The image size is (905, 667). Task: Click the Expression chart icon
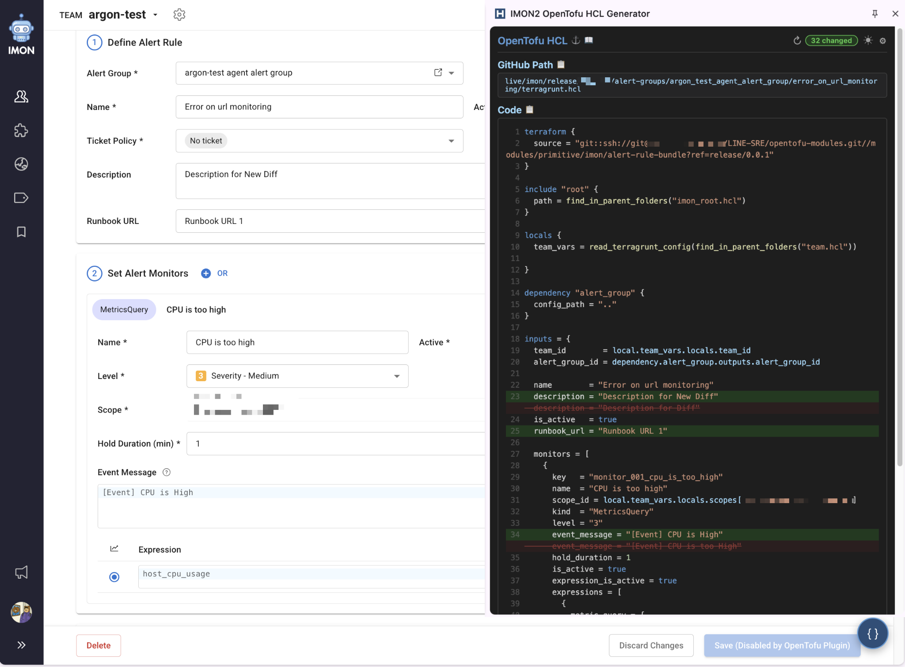[x=114, y=549]
